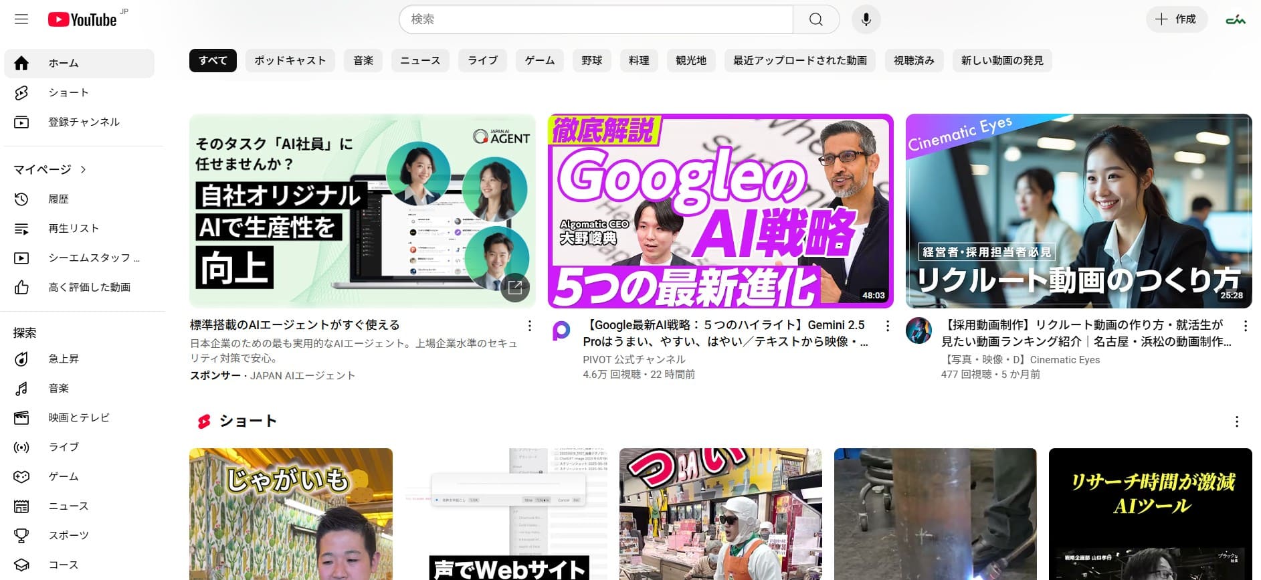This screenshot has width=1261, height=580.
Task: Open options menu for Google AI戦略 video
Action: coord(887,326)
